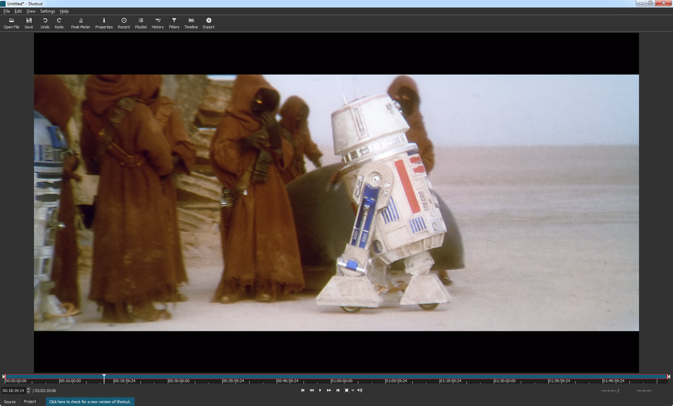Open the Export panel
This screenshot has height=406, width=673.
tap(209, 23)
